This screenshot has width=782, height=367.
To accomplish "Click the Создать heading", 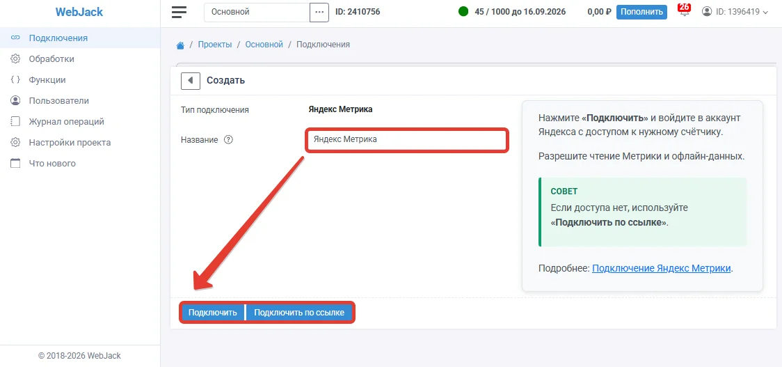I will tap(226, 80).
